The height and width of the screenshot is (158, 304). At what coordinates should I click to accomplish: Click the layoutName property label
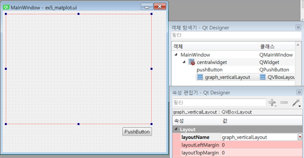pos(195,137)
